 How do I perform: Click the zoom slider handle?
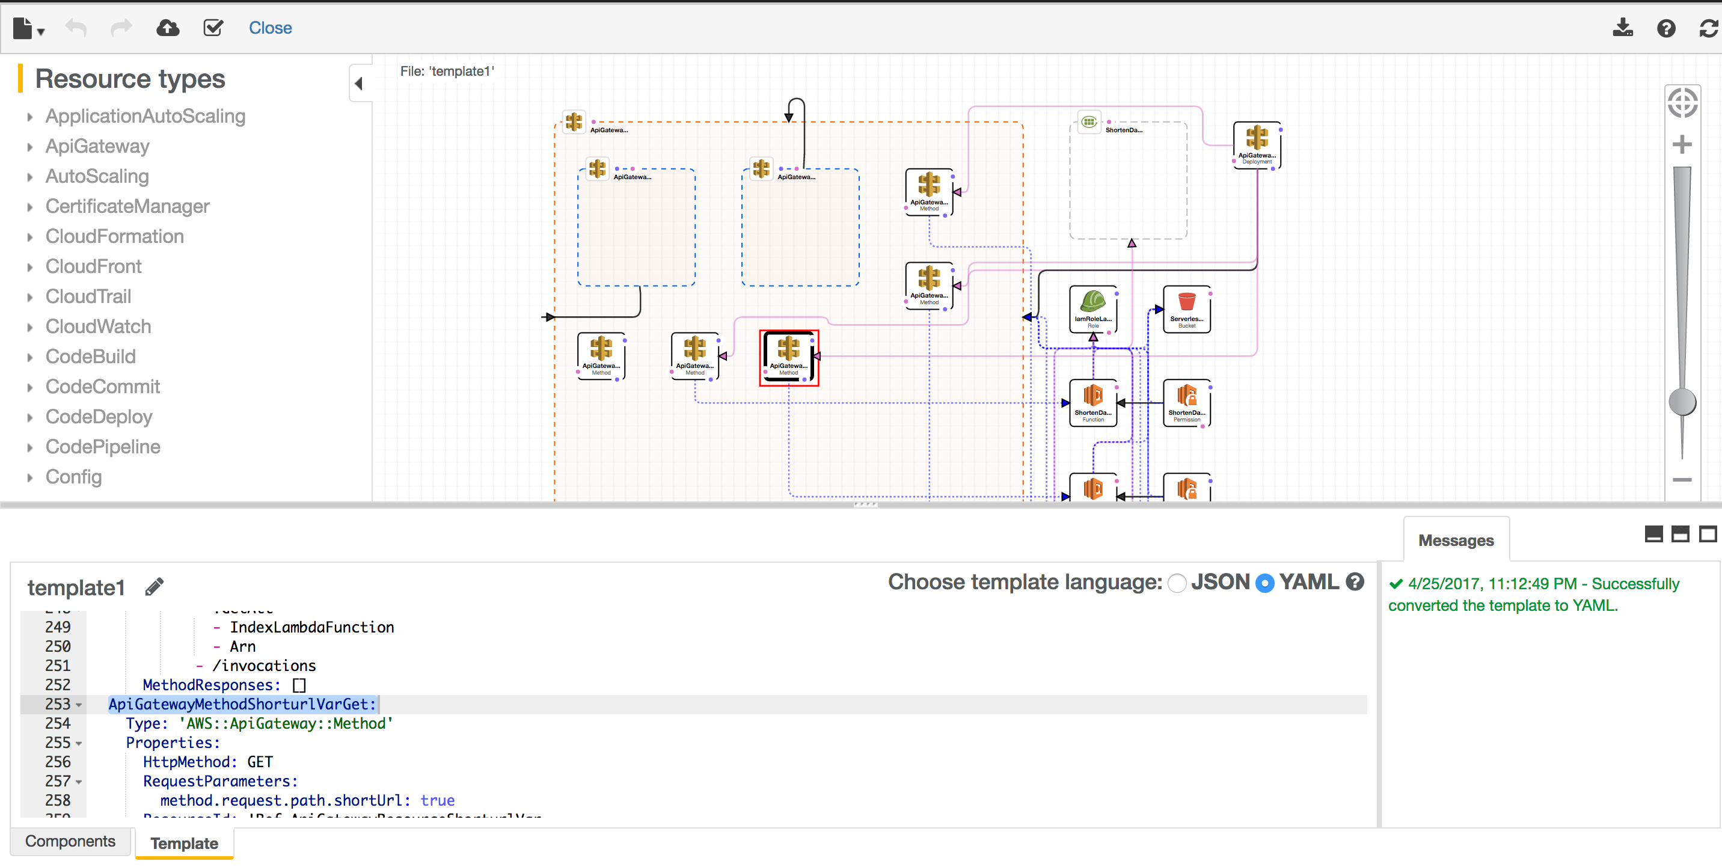(x=1682, y=402)
